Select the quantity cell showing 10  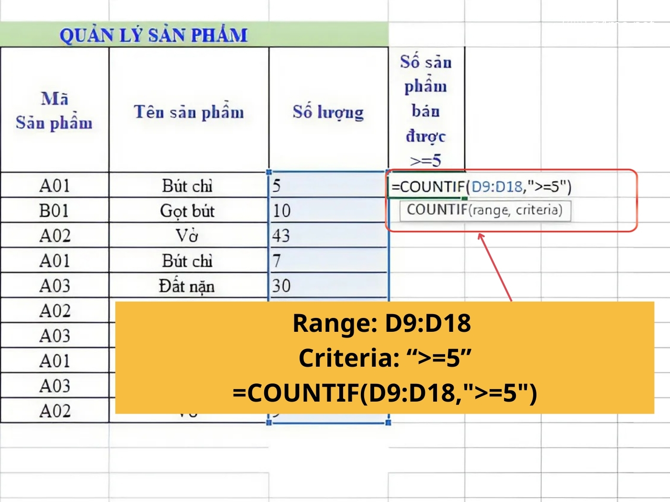(328, 210)
